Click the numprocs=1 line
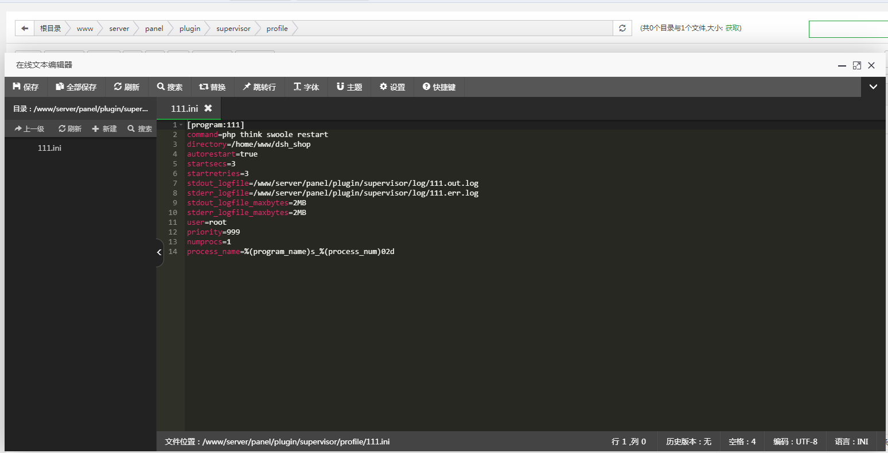This screenshot has width=888, height=453. click(209, 242)
